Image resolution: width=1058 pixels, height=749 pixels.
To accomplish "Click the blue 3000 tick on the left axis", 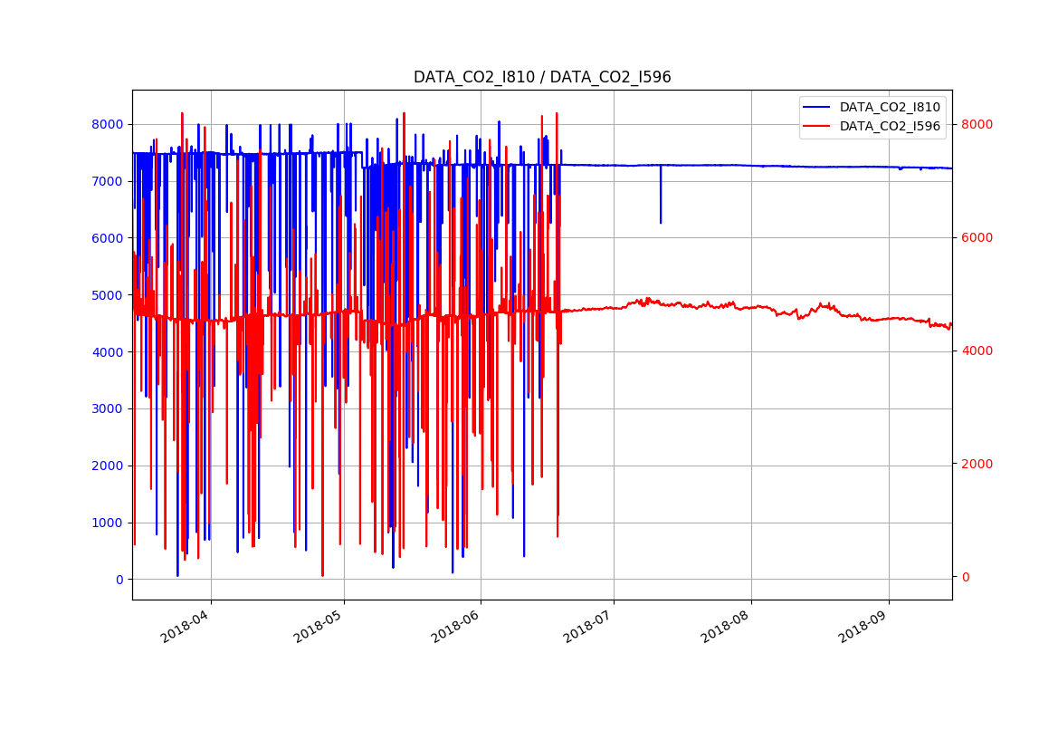I will coord(107,409).
